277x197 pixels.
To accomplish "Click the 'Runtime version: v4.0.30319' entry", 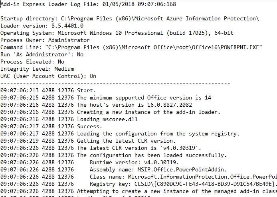I will [x=134, y=162].
